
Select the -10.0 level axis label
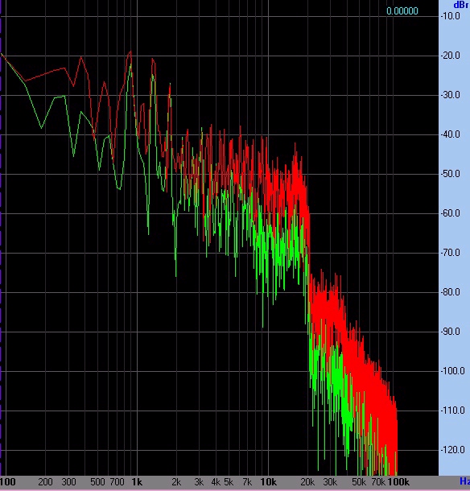[x=450, y=16]
